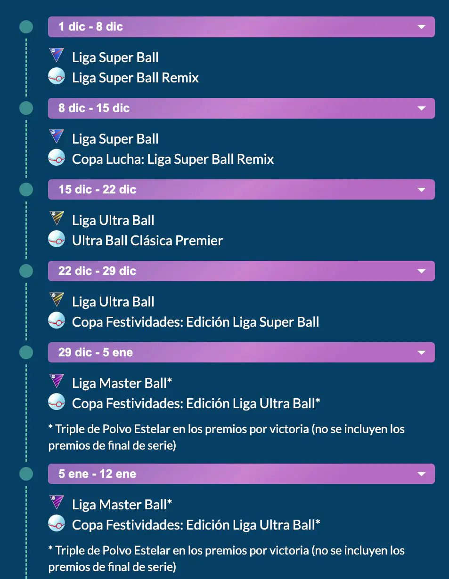
Task: Toggle the 15 dic - 22 dic dropdown arrow
Action: [x=422, y=190]
